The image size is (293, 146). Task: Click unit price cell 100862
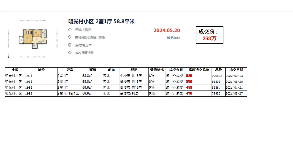218,76
